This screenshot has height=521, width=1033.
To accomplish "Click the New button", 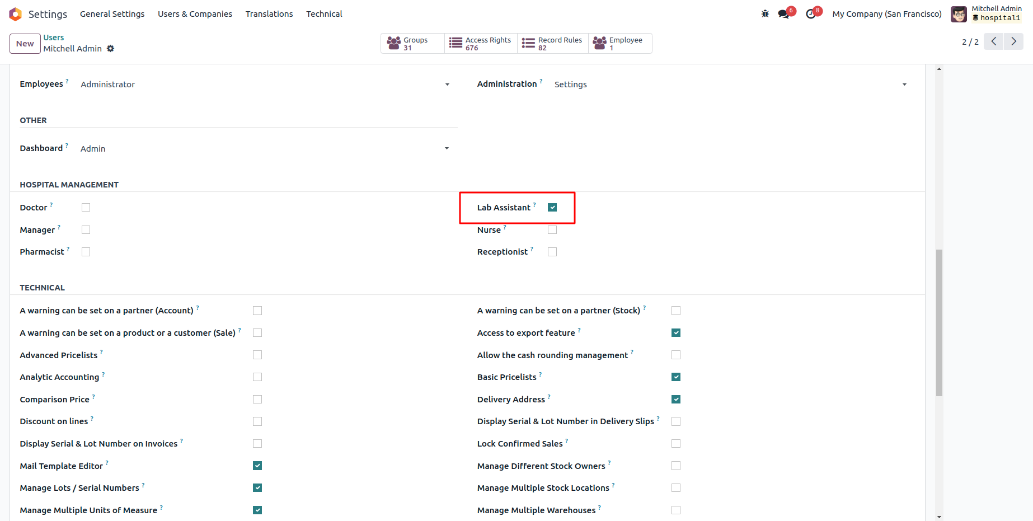I will coord(25,44).
